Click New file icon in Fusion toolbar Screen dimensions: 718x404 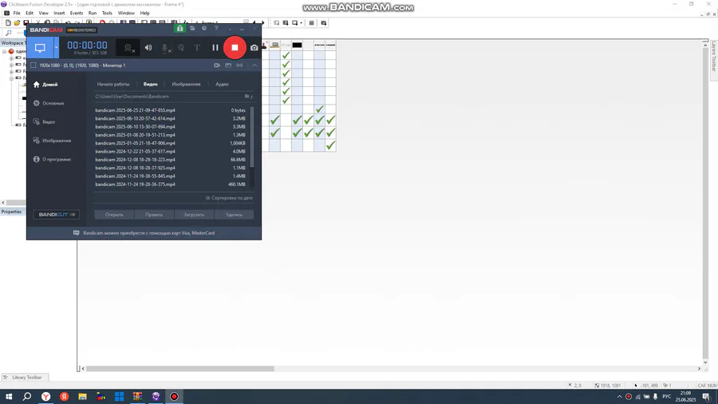tap(8, 22)
